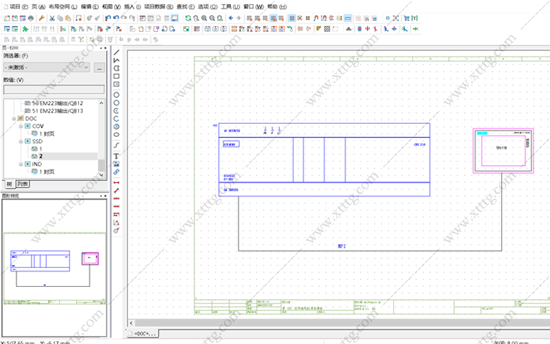Image resolution: width=550 pixels, height=344 pixels.
Task: Select the Rectangle drawing tool
Action: [116, 76]
